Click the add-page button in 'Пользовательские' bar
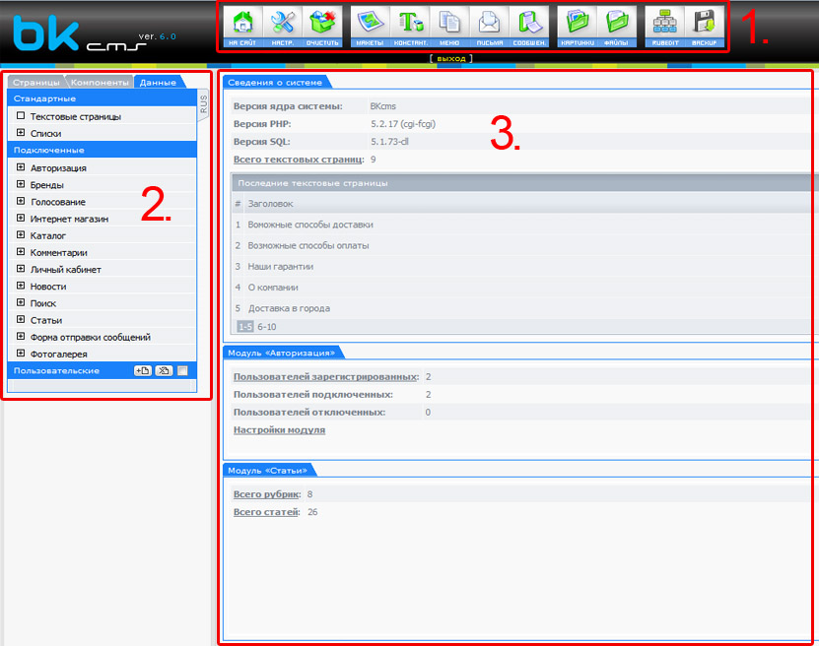 pyautogui.click(x=142, y=370)
